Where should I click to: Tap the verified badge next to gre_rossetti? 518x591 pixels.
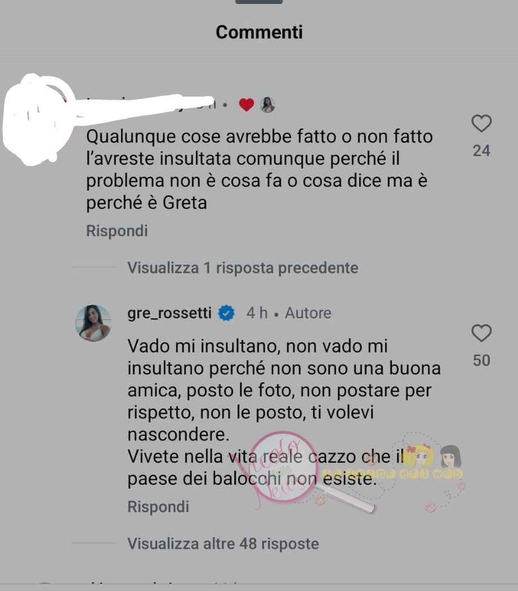pos(226,313)
